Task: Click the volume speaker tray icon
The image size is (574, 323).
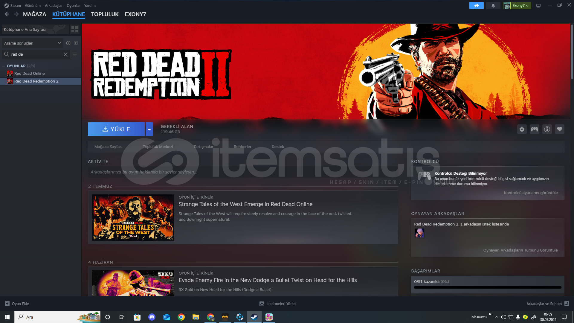Action: click(x=504, y=317)
